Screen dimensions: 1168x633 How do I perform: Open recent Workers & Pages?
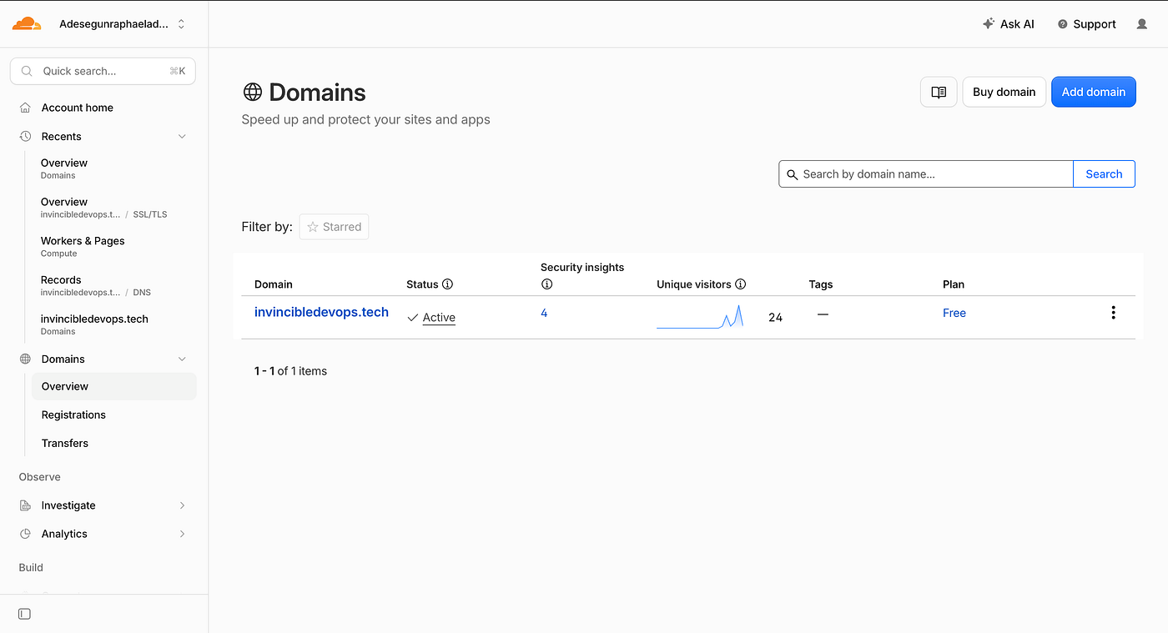83,247
